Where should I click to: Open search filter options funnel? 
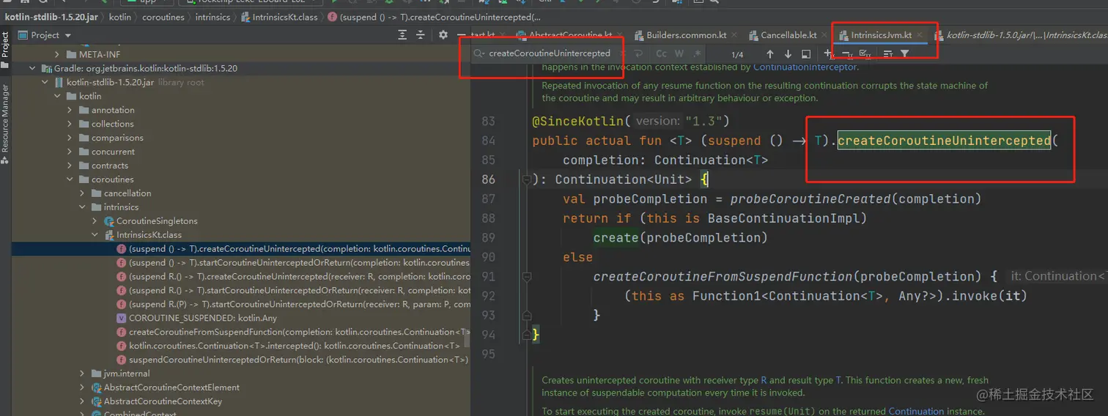(905, 53)
